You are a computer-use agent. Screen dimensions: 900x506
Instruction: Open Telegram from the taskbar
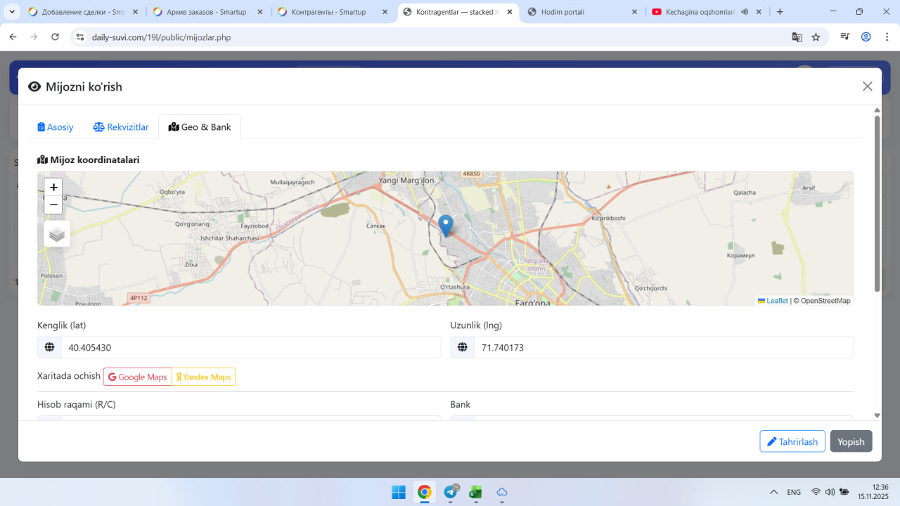click(450, 493)
